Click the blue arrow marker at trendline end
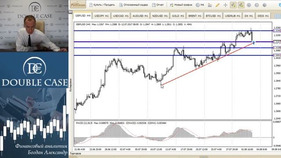281x158 pixels. pos(254,43)
